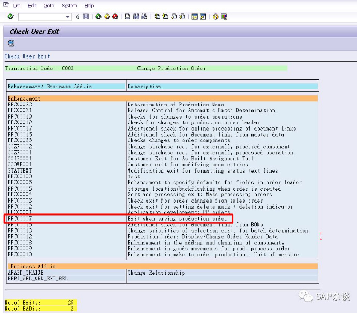357x314 pixels.
Task: Select the enhancement PPC00008
Action: [x=20, y=242]
